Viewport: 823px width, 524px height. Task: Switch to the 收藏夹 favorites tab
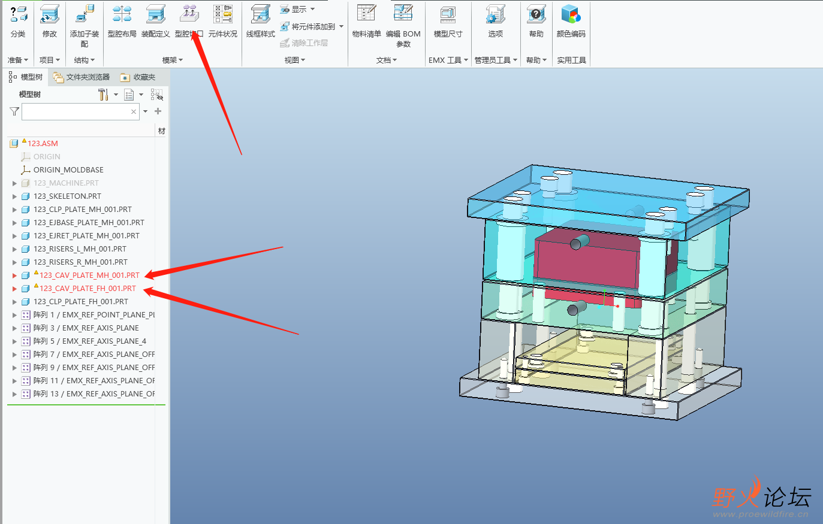138,77
